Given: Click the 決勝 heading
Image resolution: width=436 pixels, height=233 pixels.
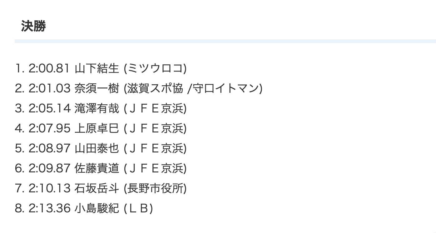Looking at the screenshot, I should click(33, 26).
